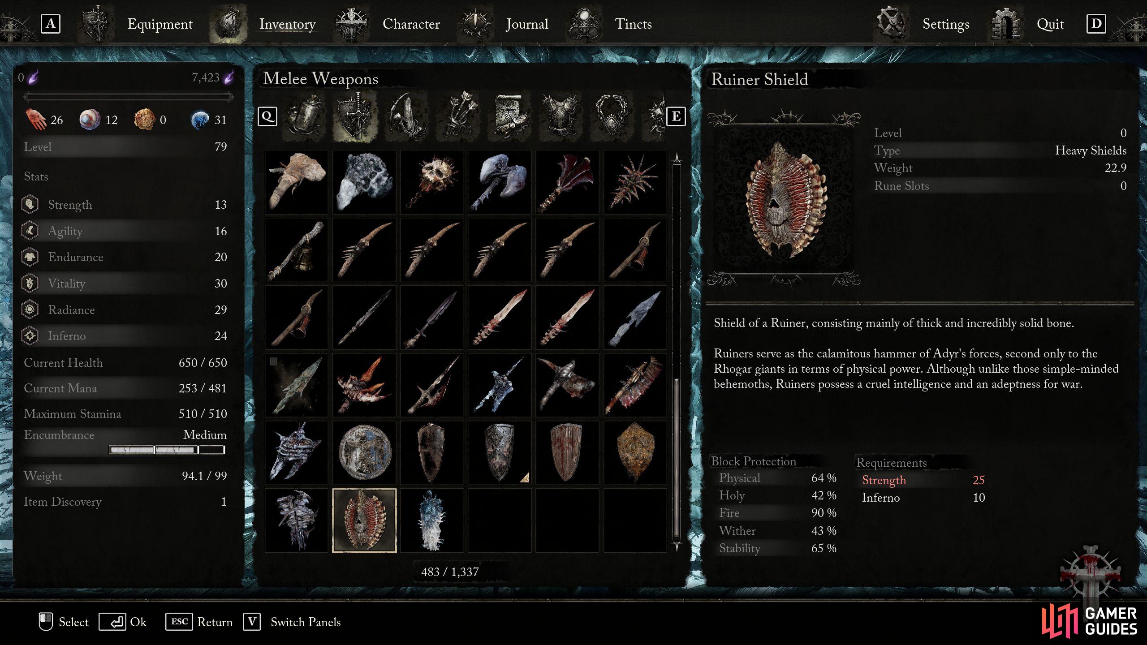Screen dimensions: 1147x645
Task: Toggle the checkbox on the spearhead weapon
Action: 273,361
